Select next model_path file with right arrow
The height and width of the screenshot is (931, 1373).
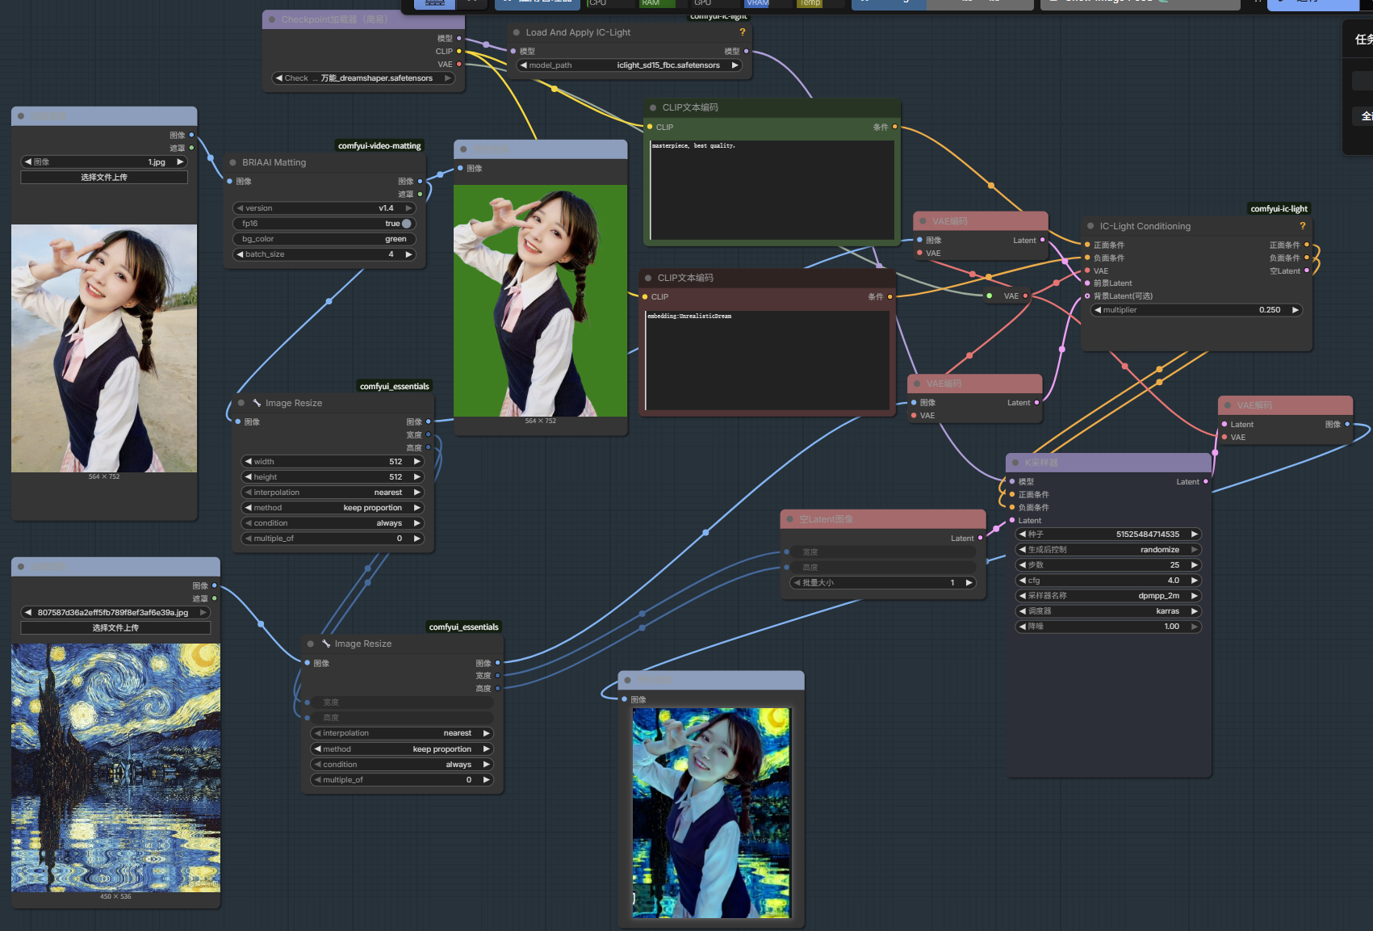coord(735,65)
